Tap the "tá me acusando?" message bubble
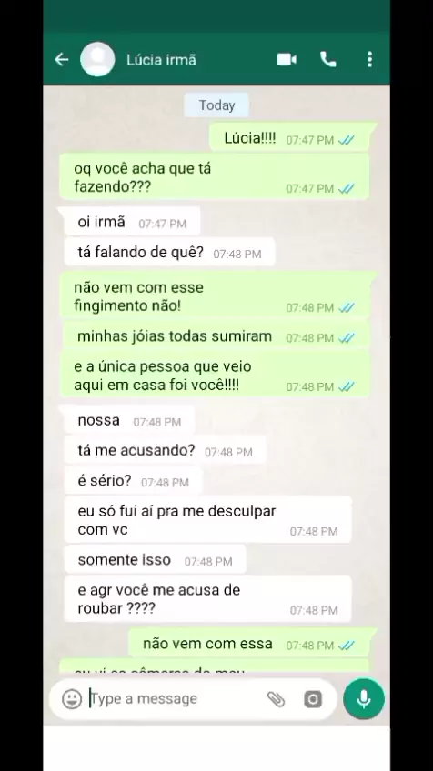 pyautogui.click(x=166, y=450)
